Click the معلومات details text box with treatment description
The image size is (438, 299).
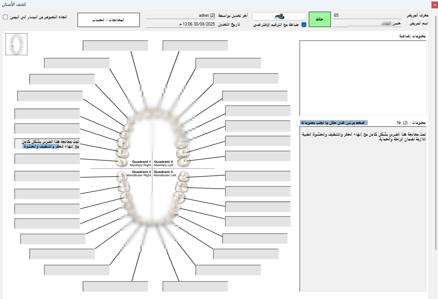pos(363,208)
